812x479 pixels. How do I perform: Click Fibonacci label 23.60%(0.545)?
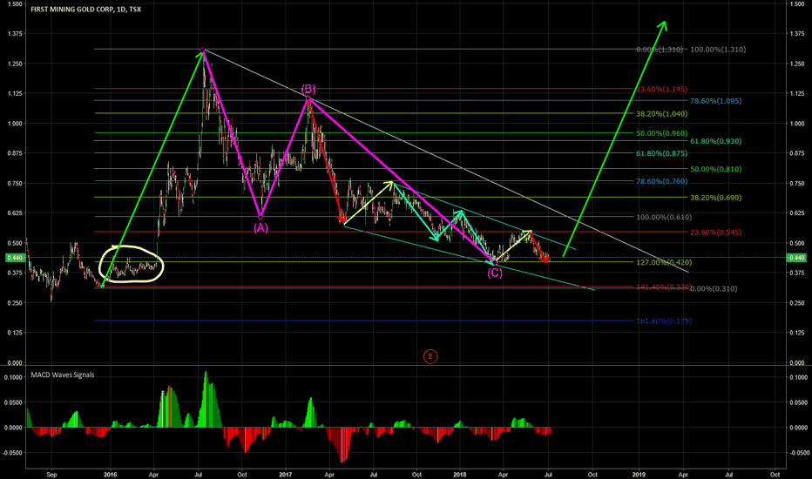pyautogui.click(x=715, y=233)
